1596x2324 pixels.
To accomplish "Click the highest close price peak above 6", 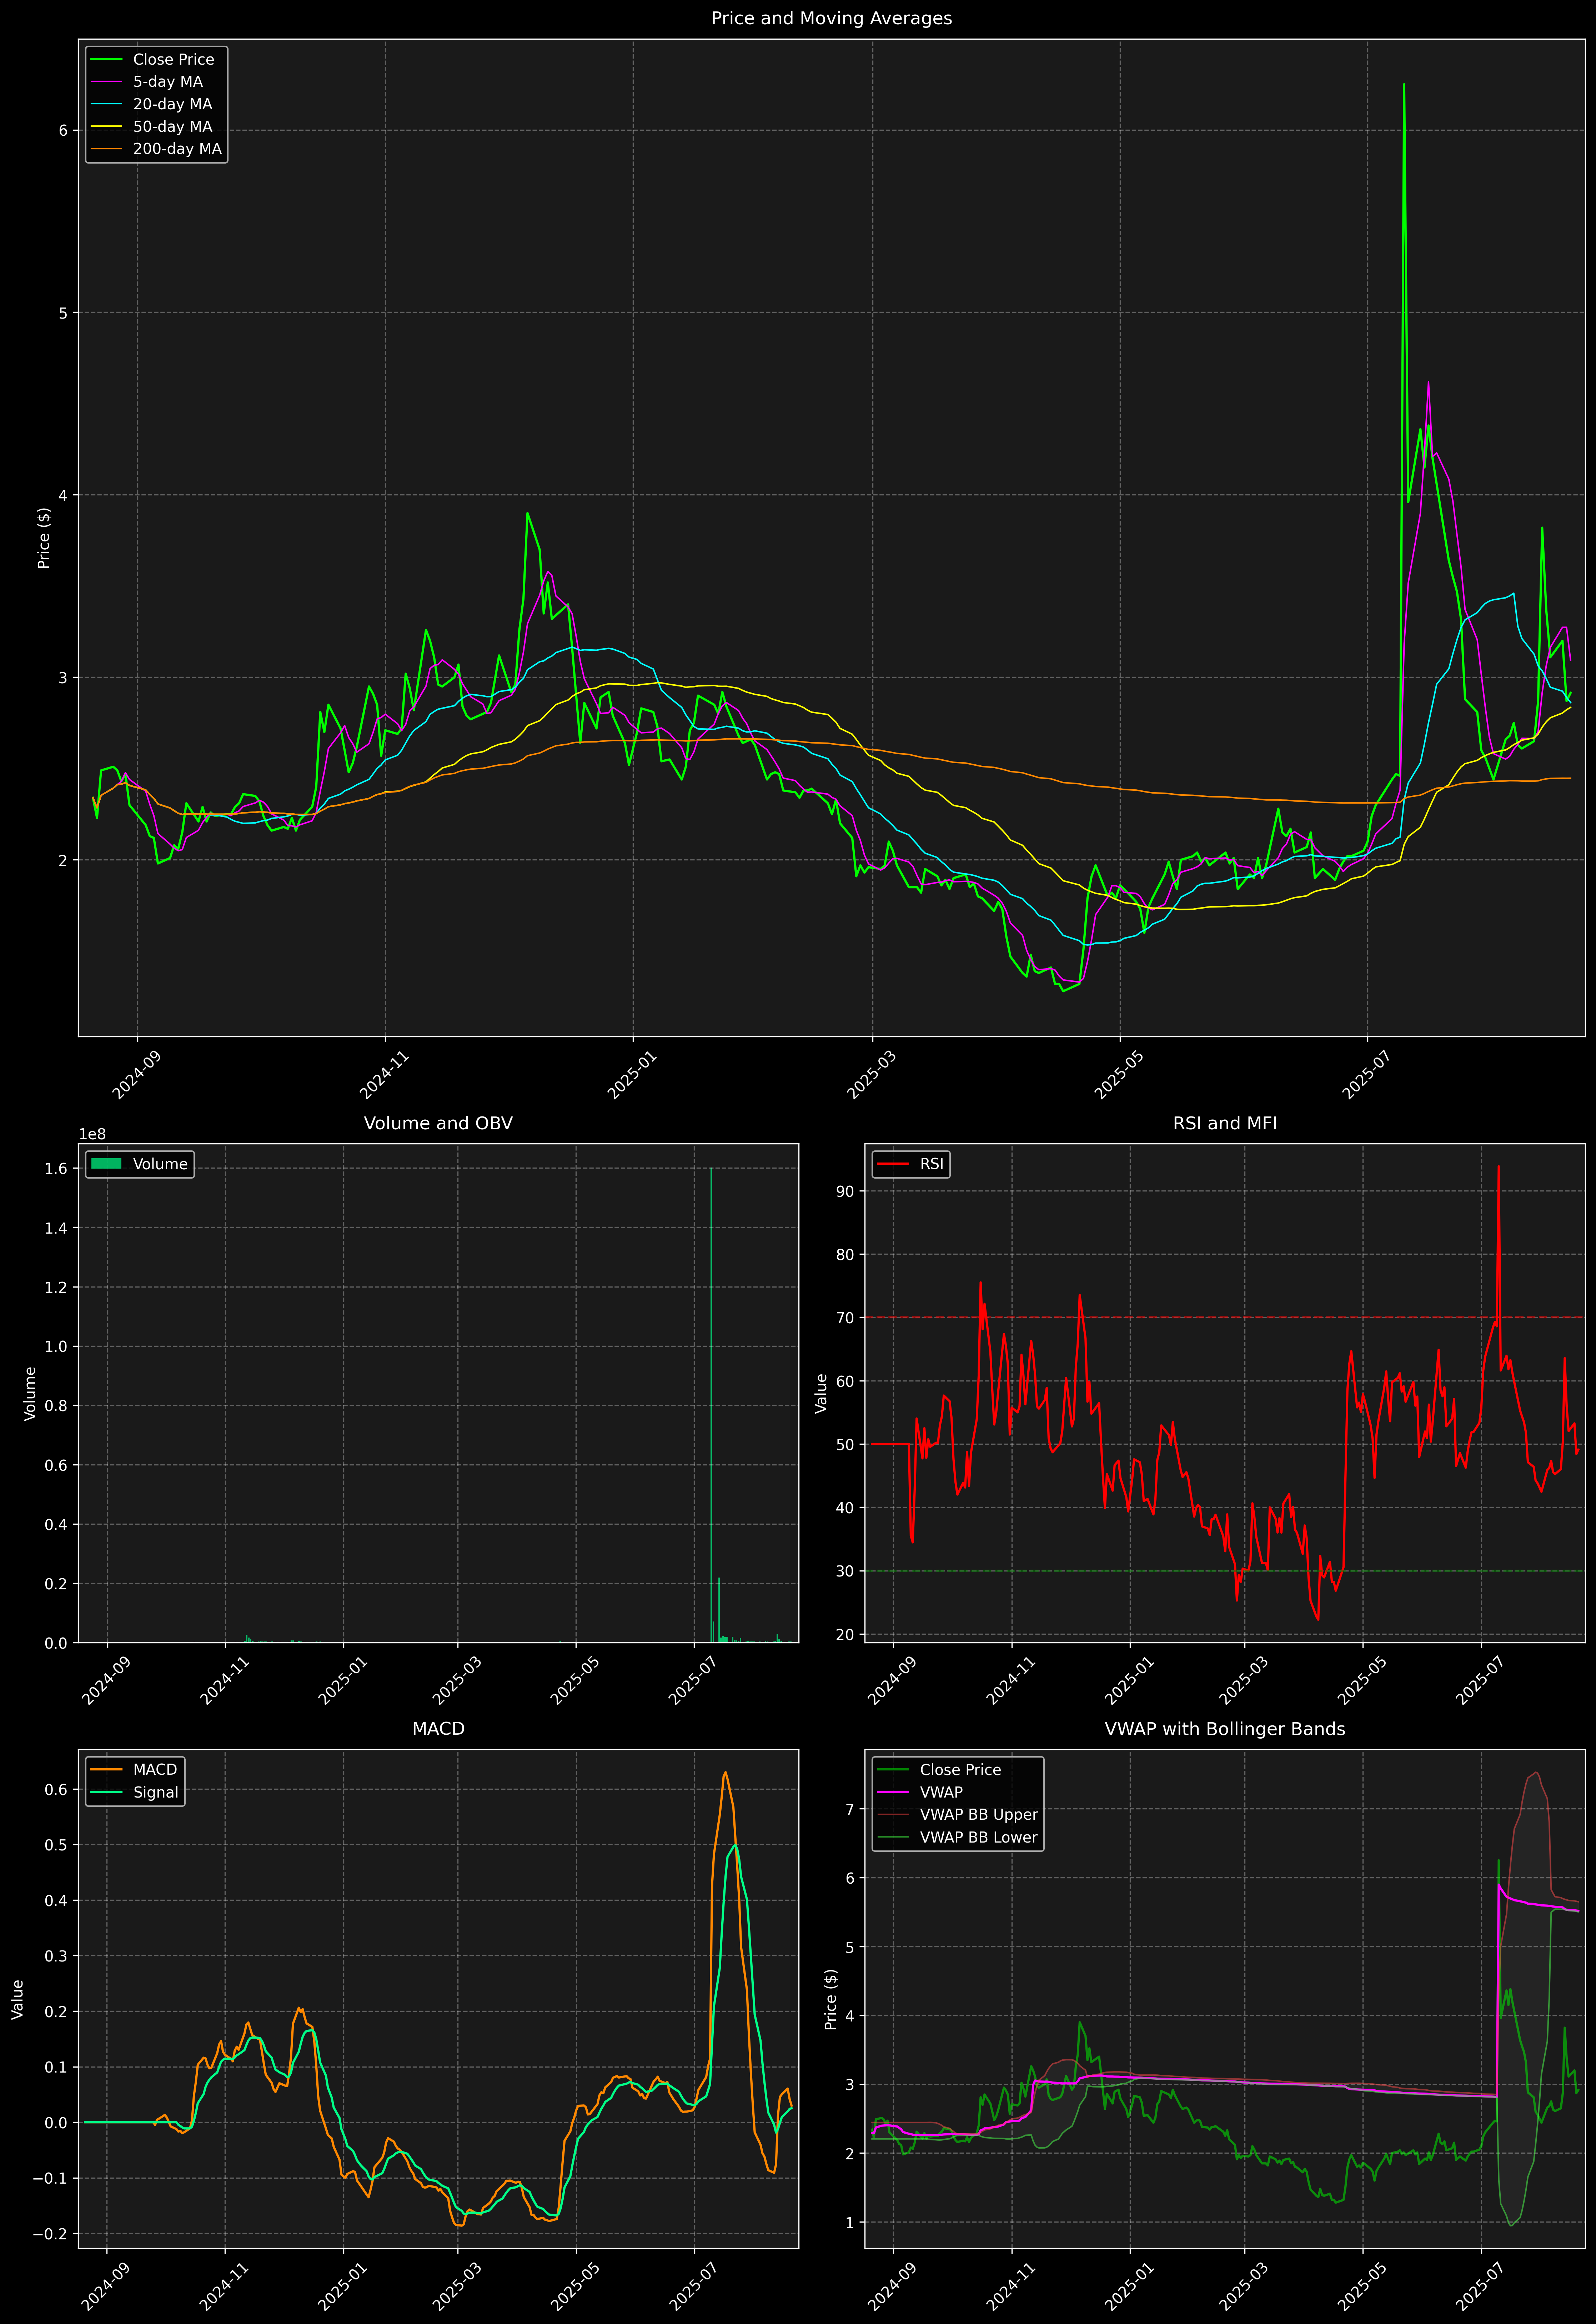I will coord(1404,86).
